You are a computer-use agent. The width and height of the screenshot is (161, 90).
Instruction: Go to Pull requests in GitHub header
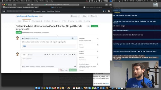pyautogui.click(x=37, y=11)
